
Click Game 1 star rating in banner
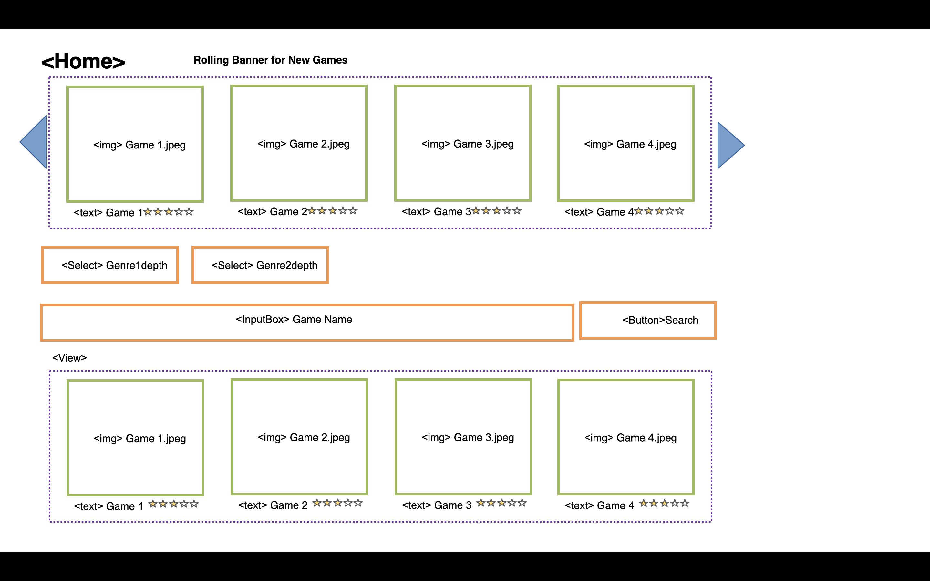[168, 212]
